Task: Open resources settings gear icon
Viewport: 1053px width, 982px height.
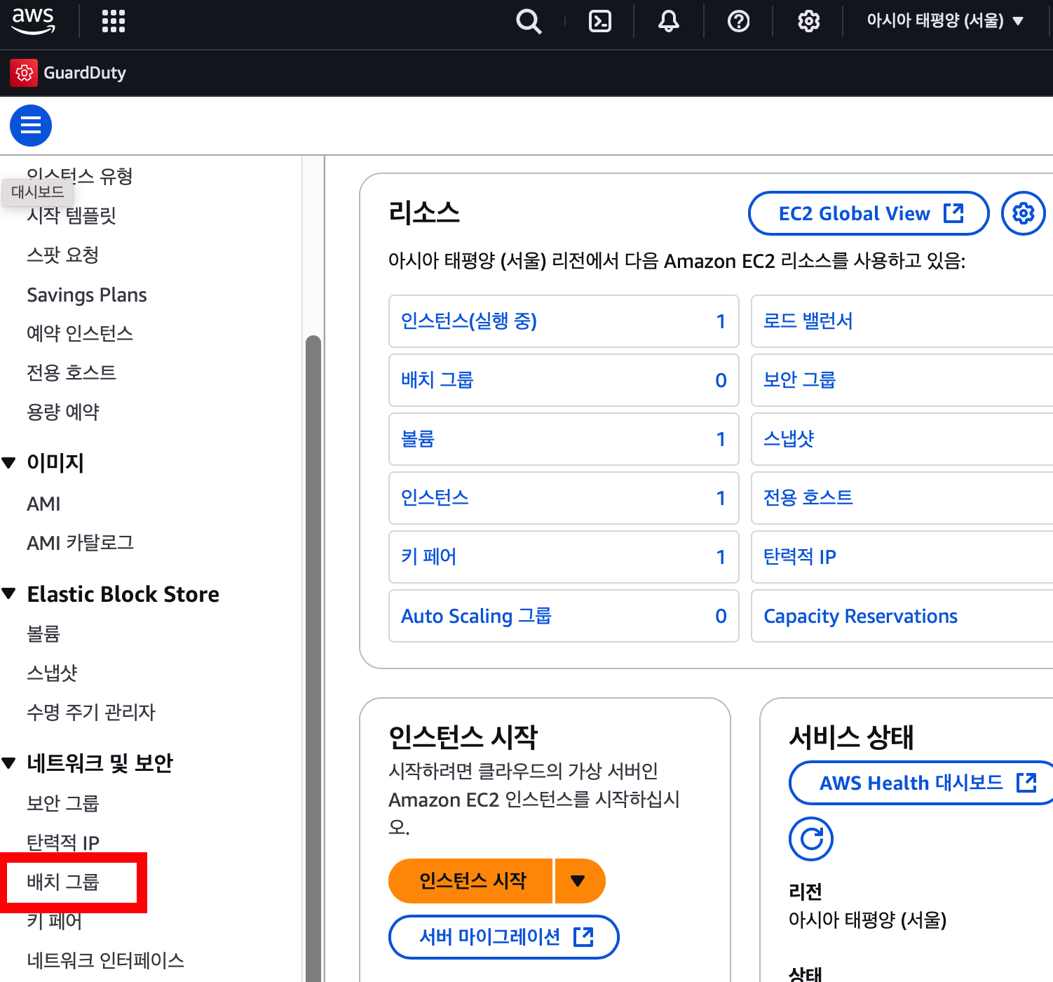Action: pyautogui.click(x=1024, y=213)
